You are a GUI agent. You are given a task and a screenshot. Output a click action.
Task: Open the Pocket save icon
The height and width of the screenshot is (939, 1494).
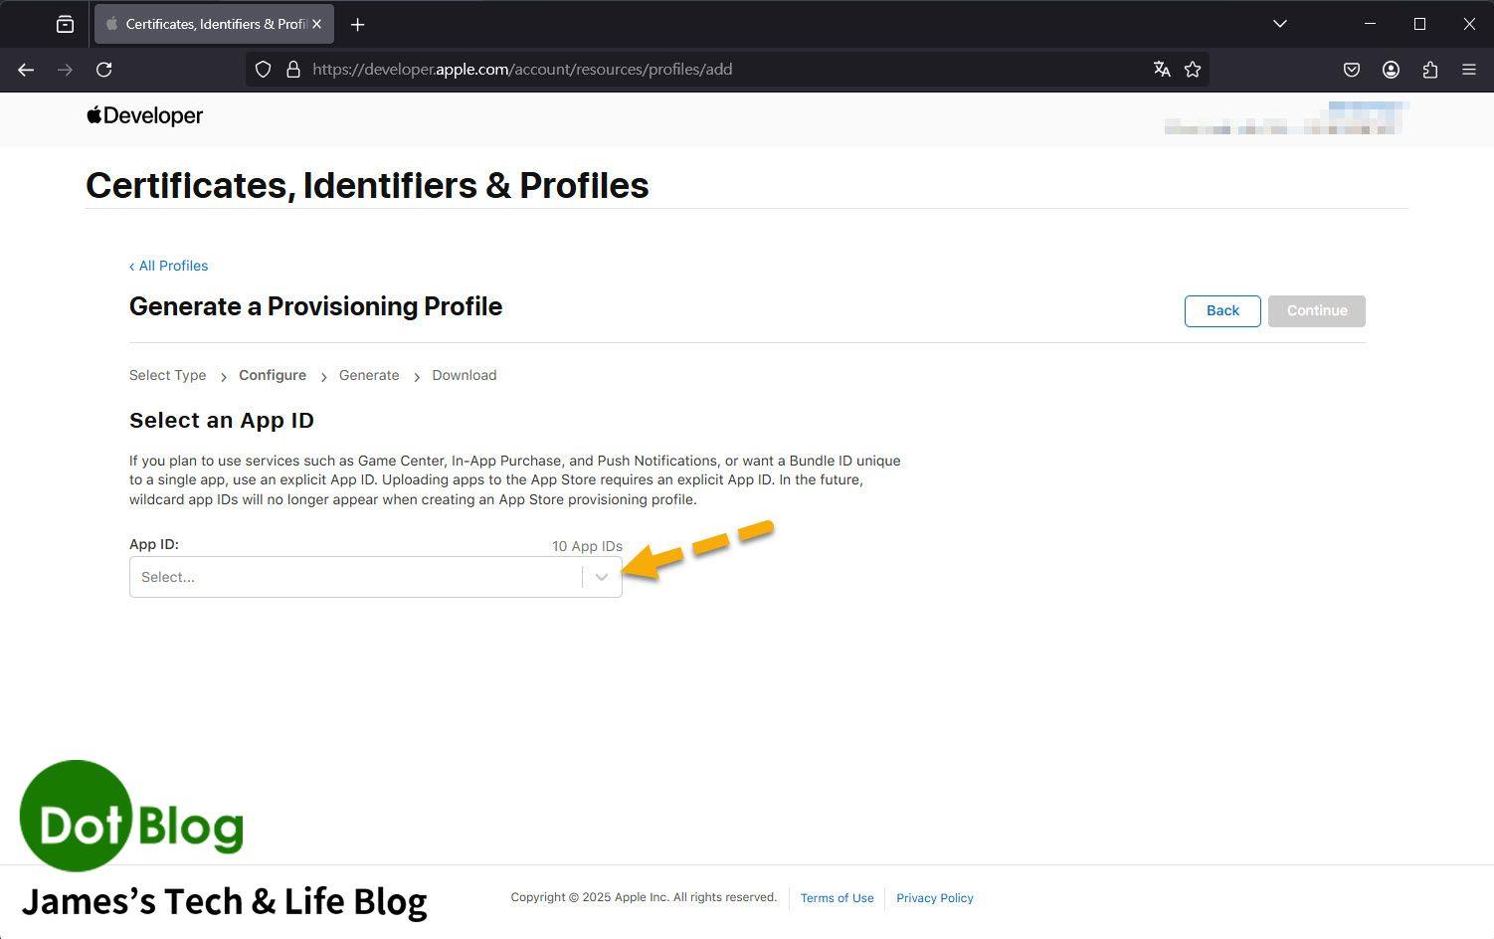point(1352,70)
